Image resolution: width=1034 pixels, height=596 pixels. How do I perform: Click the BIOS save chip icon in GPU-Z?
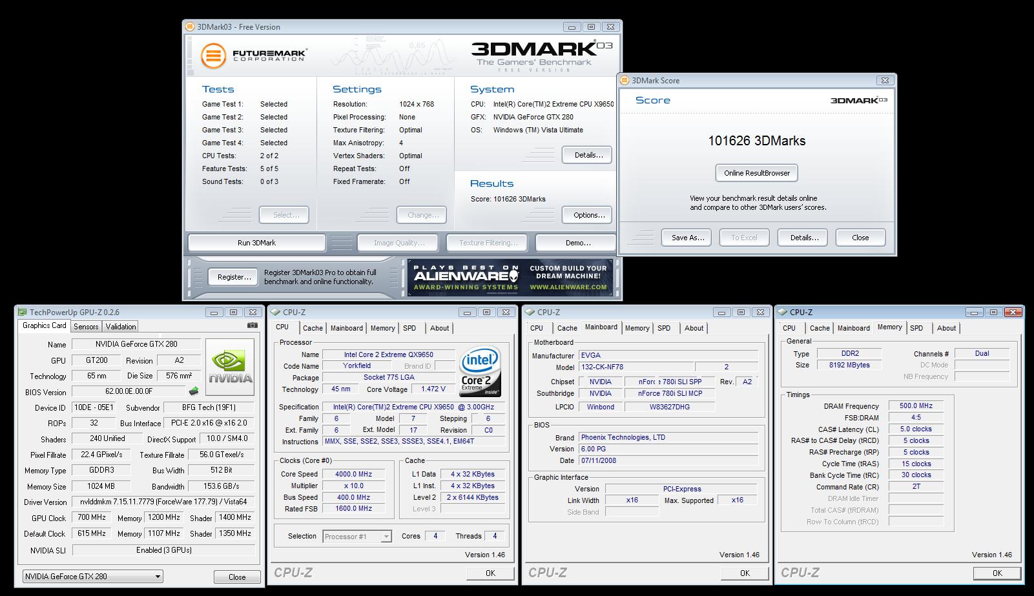pos(193,391)
